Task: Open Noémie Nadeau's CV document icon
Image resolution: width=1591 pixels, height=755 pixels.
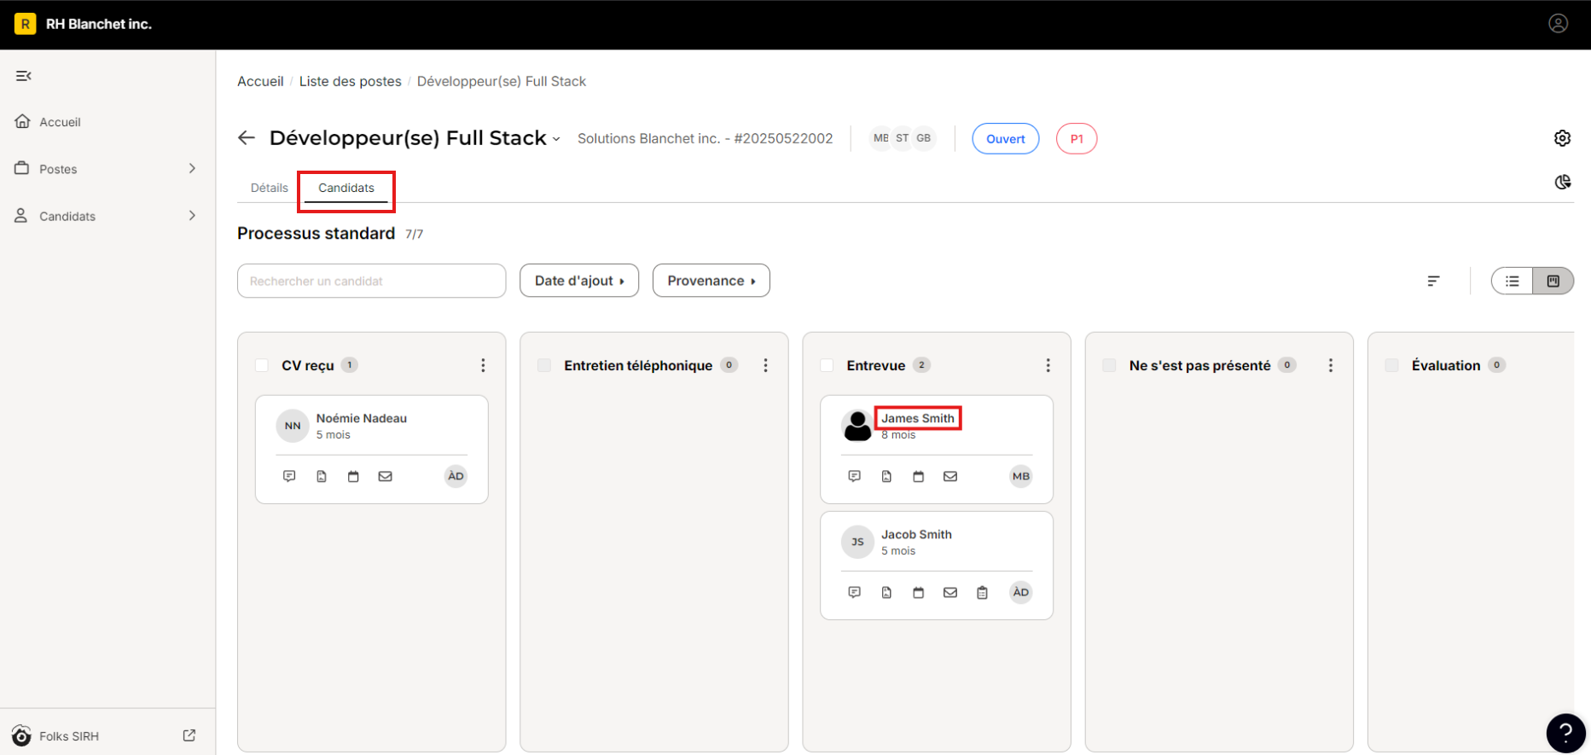Action: coord(322,476)
